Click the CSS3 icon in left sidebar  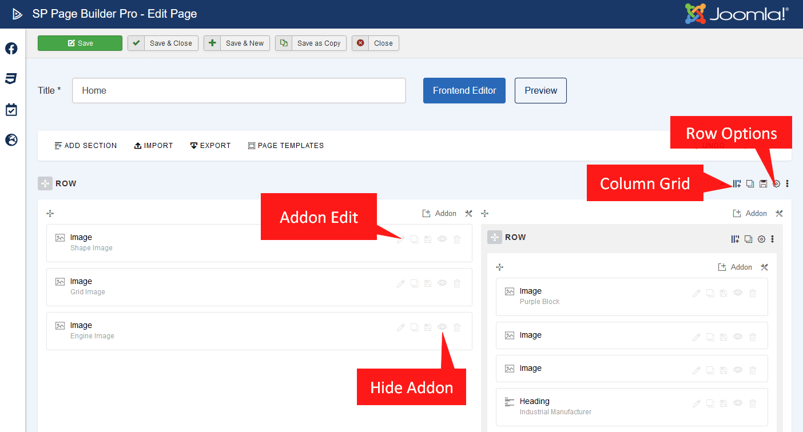click(11, 79)
